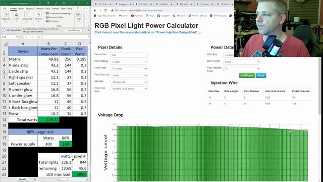323x182 pixels.
Task: Open the Number group in Excel ribbon
Action: click(x=38, y=17)
